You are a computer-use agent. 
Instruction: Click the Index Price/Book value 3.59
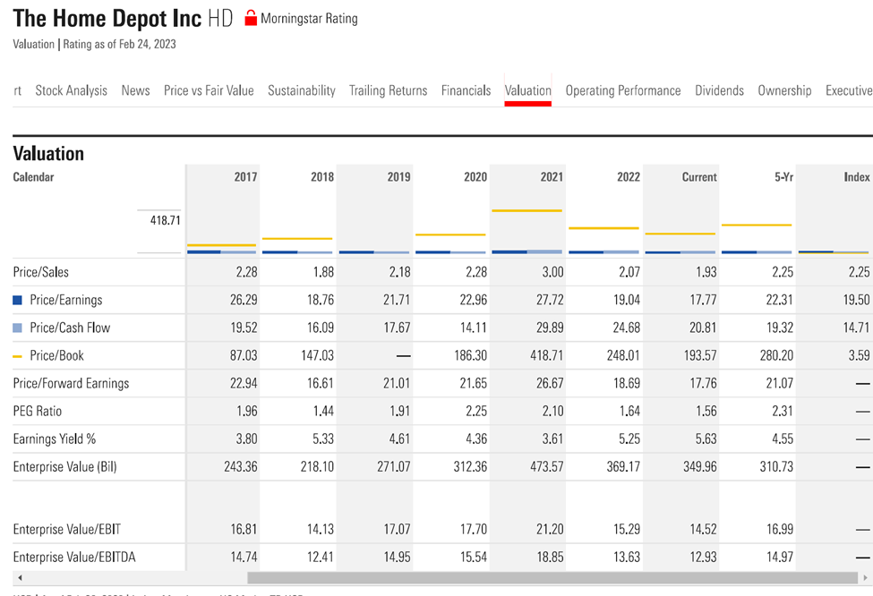tap(859, 355)
